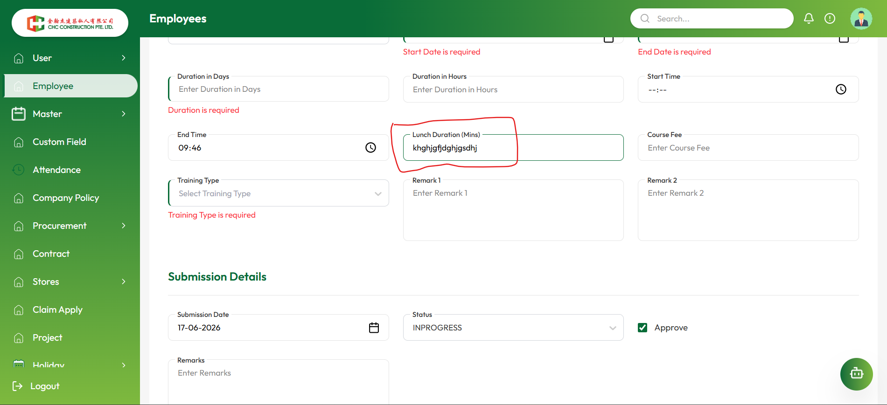Open End Time clock picker icon

370,148
